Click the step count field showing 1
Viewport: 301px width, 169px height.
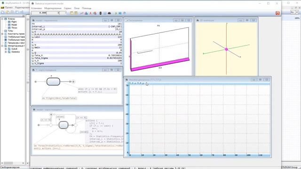(x=53, y=13)
